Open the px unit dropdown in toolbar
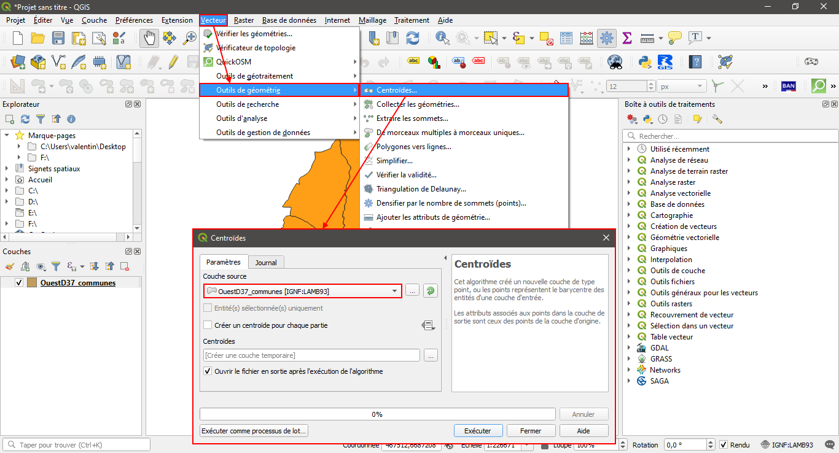 pyautogui.click(x=682, y=86)
